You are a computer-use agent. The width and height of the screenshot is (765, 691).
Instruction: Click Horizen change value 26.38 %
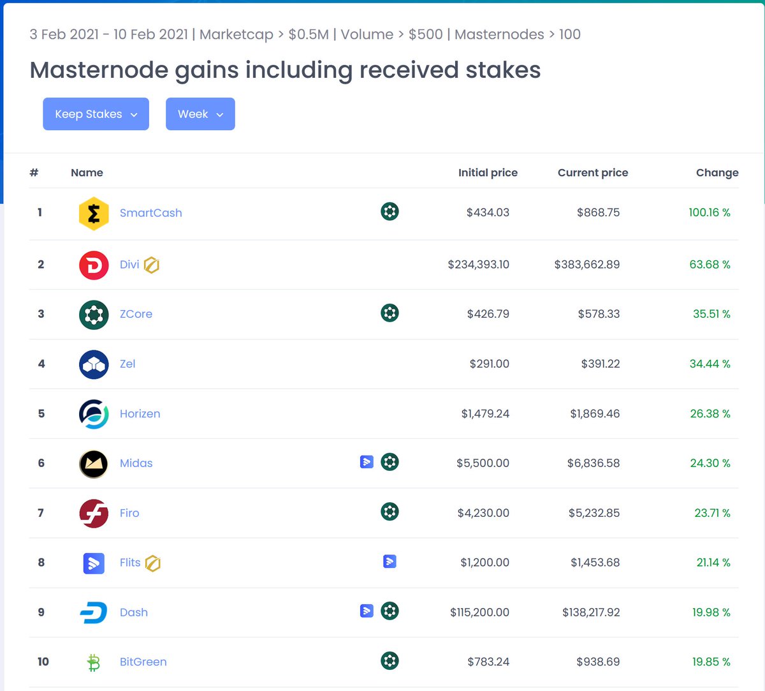710,414
